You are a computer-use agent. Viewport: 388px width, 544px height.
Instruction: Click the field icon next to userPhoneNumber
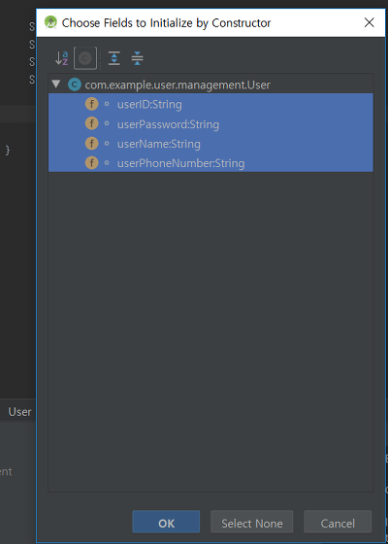pyautogui.click(x=92, y=163)
